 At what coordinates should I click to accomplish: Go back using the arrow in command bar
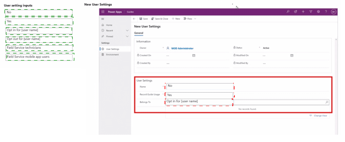(x=134, y=19)
